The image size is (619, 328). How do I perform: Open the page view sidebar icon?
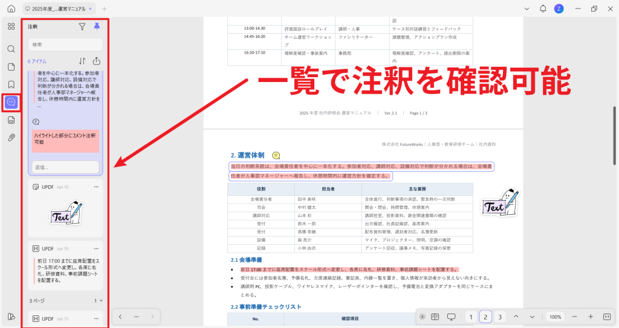(11, 66)
